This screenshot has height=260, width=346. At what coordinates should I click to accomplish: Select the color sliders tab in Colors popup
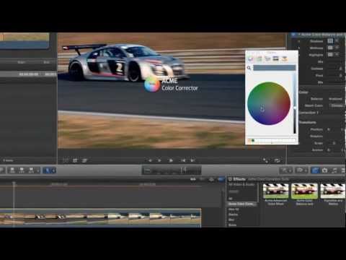tap(259, 58)
